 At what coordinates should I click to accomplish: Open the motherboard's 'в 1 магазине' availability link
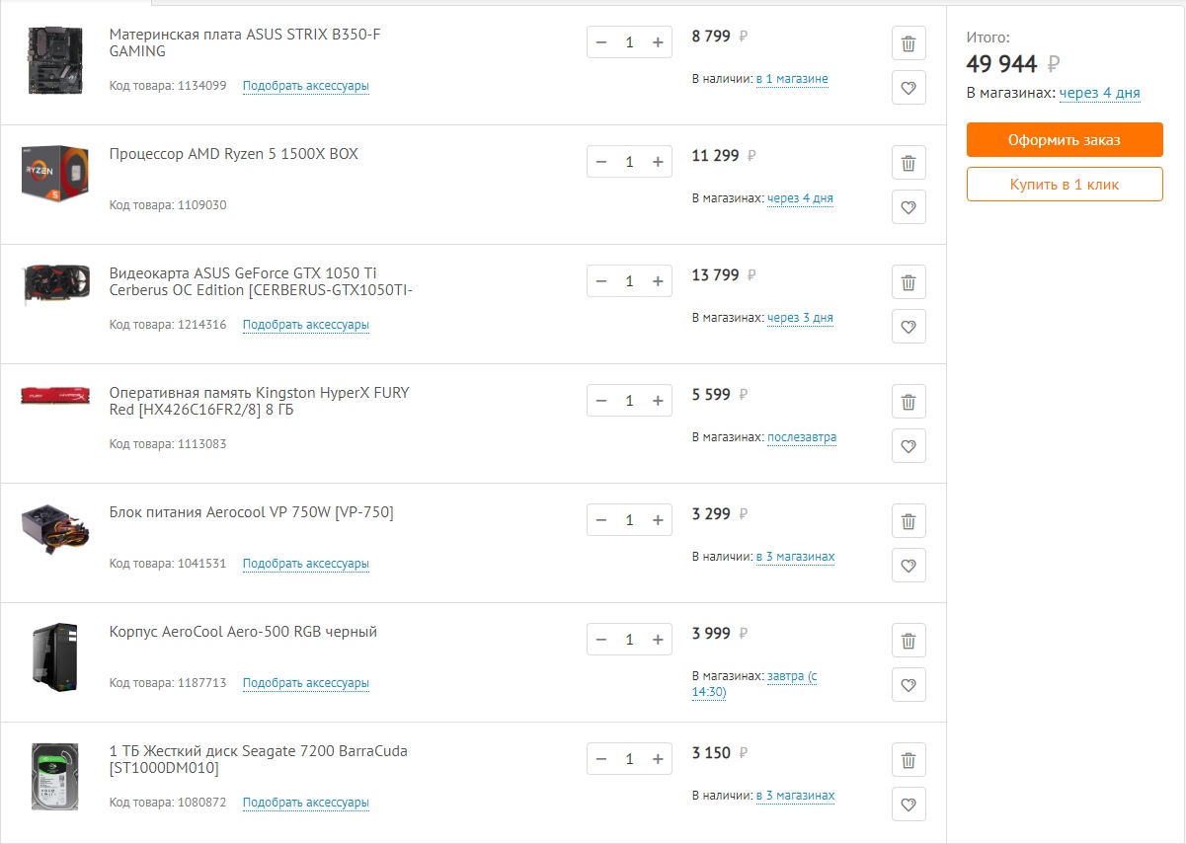[792, 79]
